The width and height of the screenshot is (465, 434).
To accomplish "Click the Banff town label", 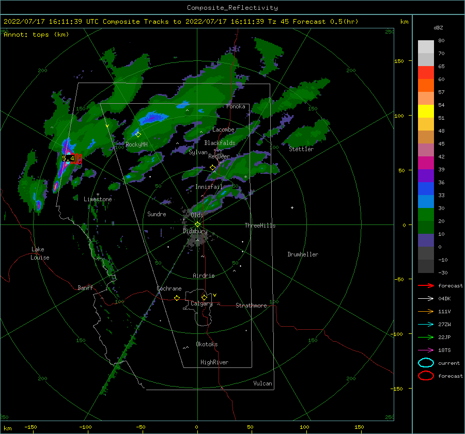I will coord(85,287).
